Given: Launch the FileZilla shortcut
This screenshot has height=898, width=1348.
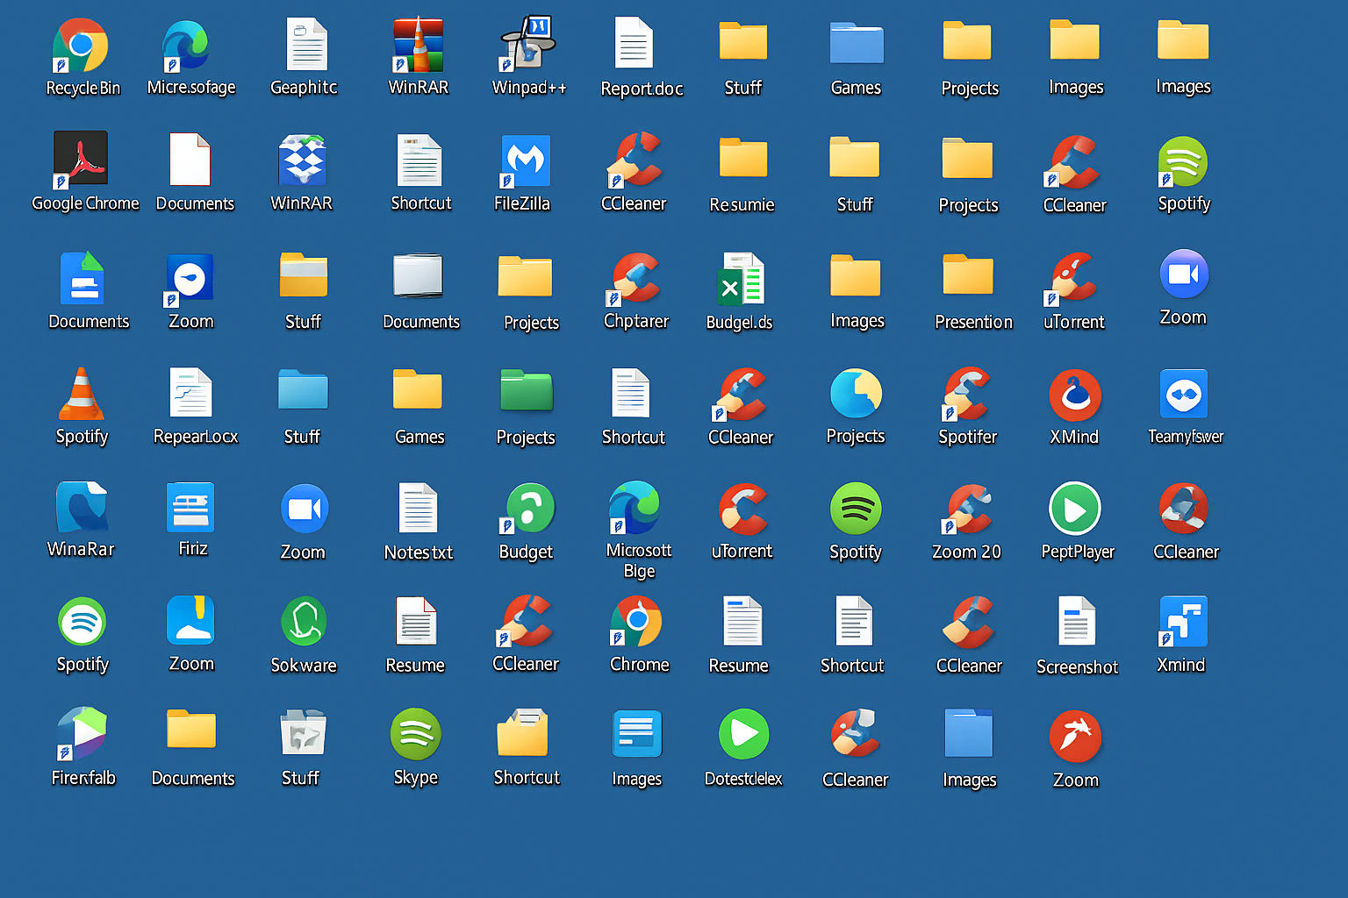Looking at the screenshot, I should (525, 160).
